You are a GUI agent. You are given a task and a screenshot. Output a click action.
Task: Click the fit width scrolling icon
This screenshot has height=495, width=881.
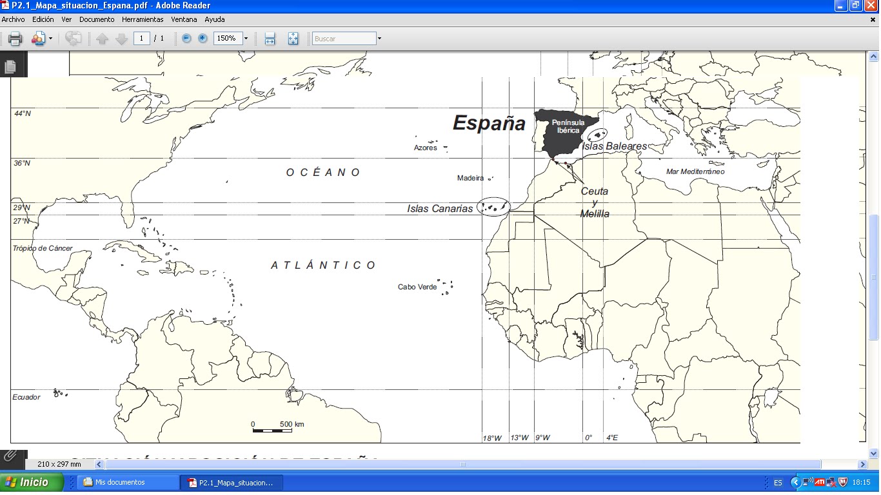click(x=270, y=39)
